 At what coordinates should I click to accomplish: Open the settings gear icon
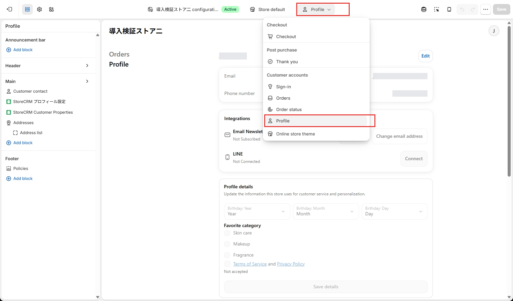(39, 9)
